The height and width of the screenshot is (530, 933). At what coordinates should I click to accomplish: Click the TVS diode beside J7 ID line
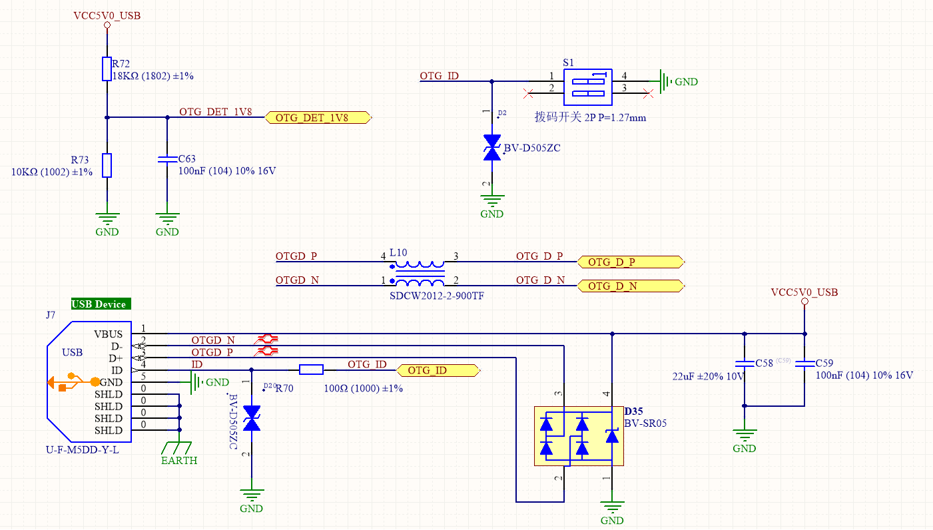click(x=252, y=418)
